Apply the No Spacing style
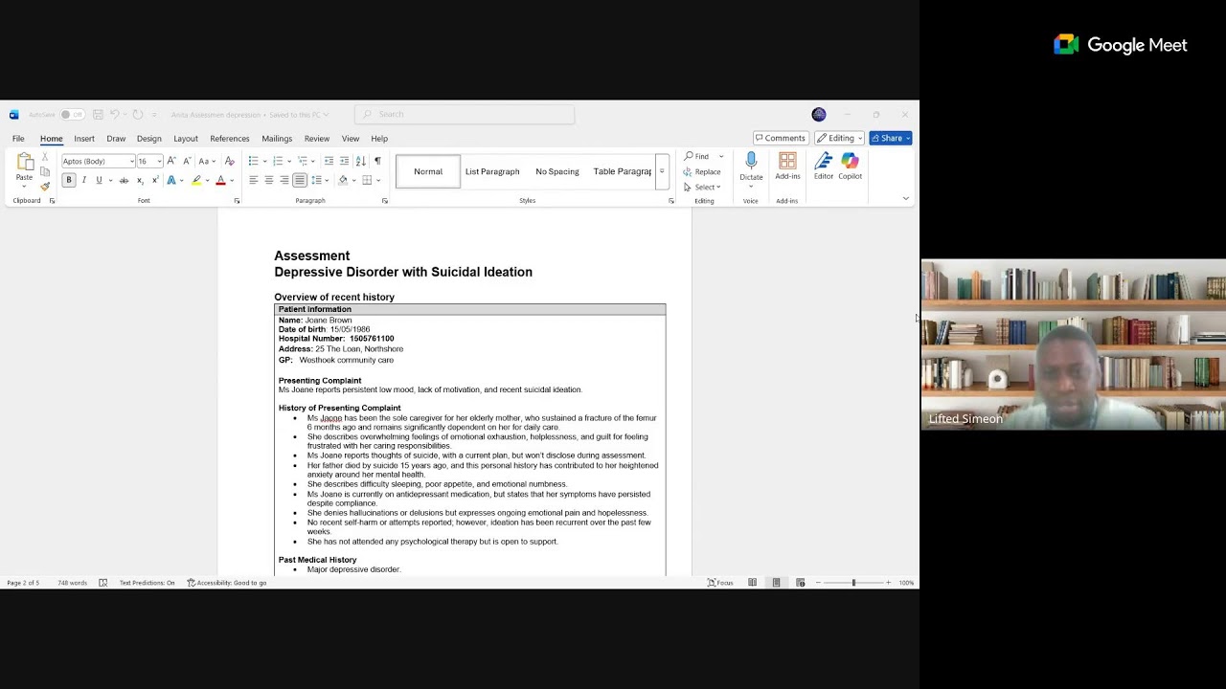Image resolution: width=1226 pixels, height=689 pixels. coord(557,172)
